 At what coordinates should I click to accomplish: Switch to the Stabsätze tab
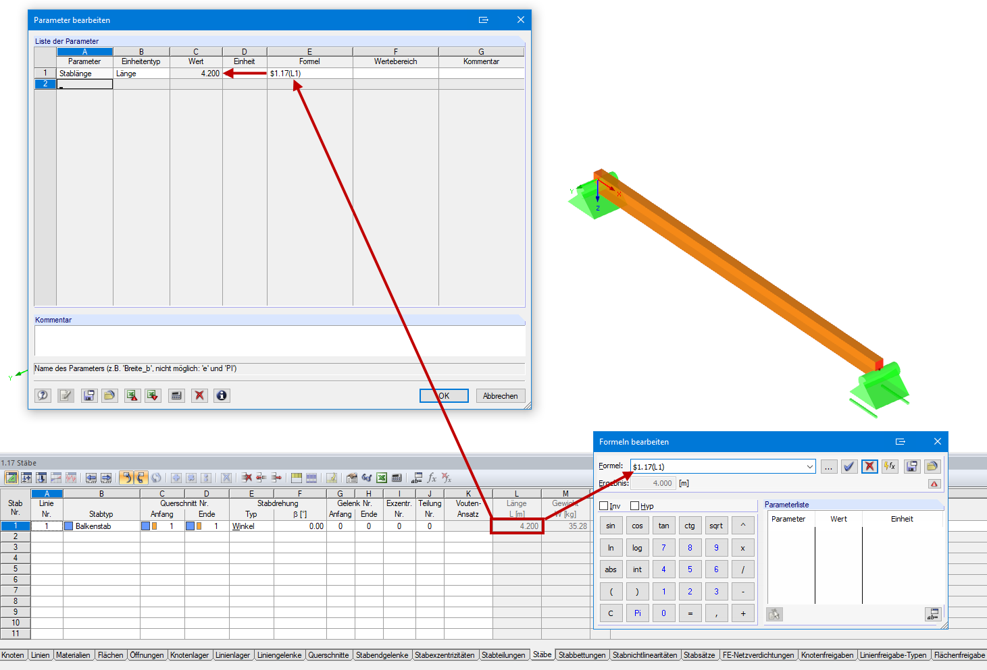(x=699, y=655)
